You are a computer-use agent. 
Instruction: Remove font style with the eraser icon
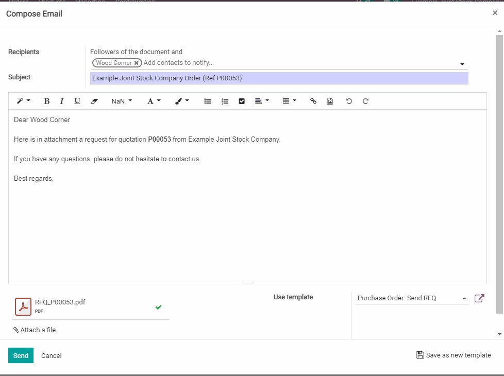click(94, 101)
